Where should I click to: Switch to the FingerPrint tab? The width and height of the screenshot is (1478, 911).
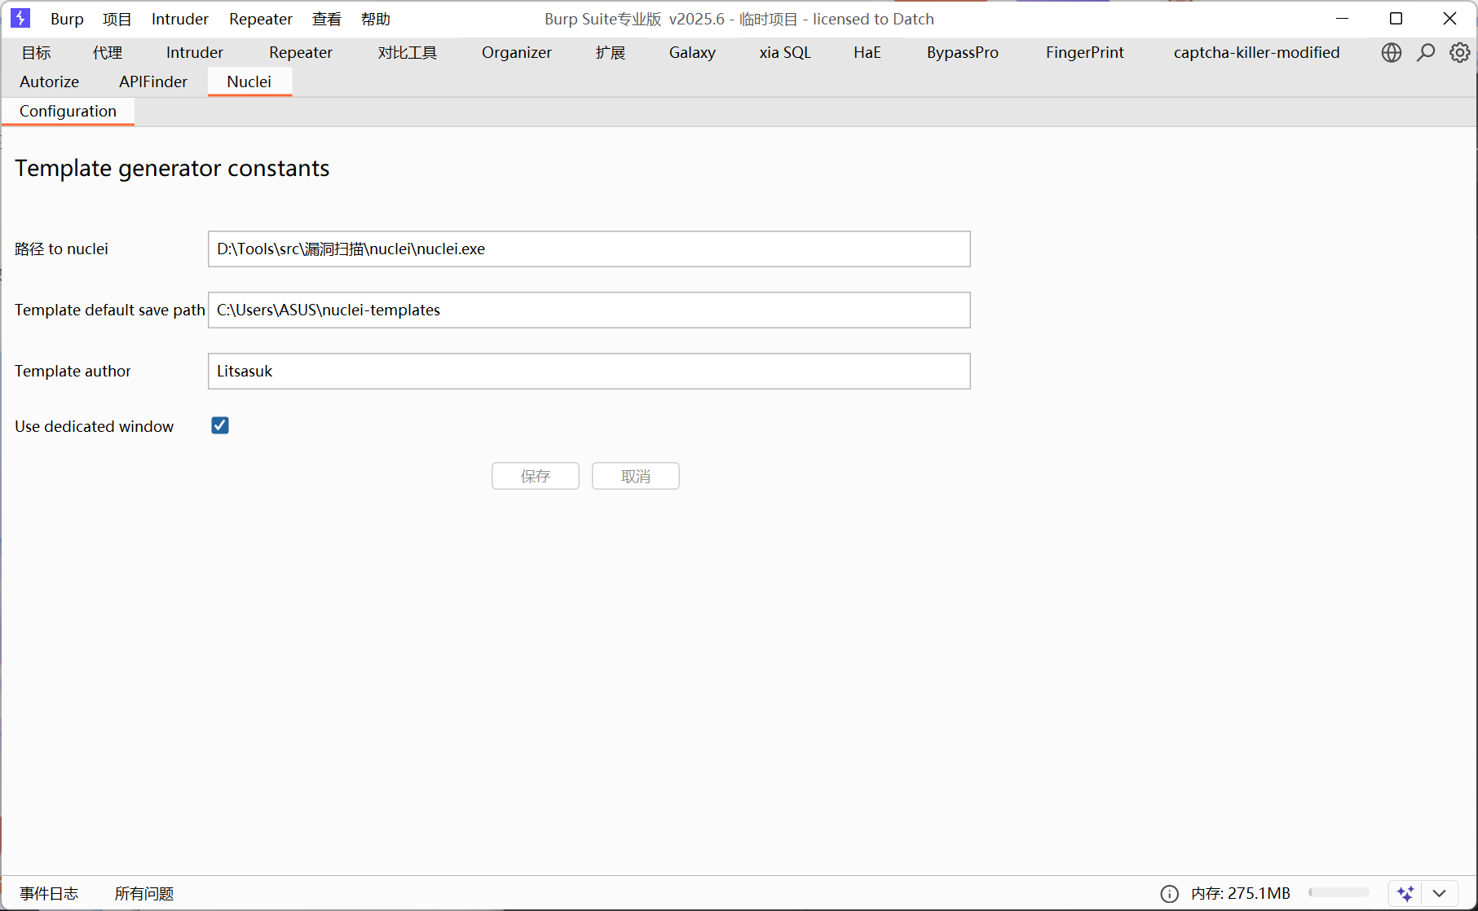tap(1085, 53)
